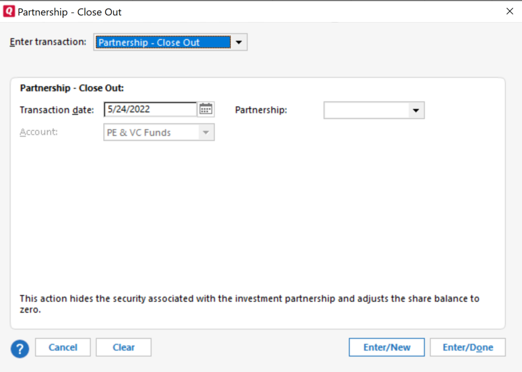Image resolution: width=522 pixels, height=372 pixels.
Task: Click the Enter/Done button
Action: click(467, 348)
